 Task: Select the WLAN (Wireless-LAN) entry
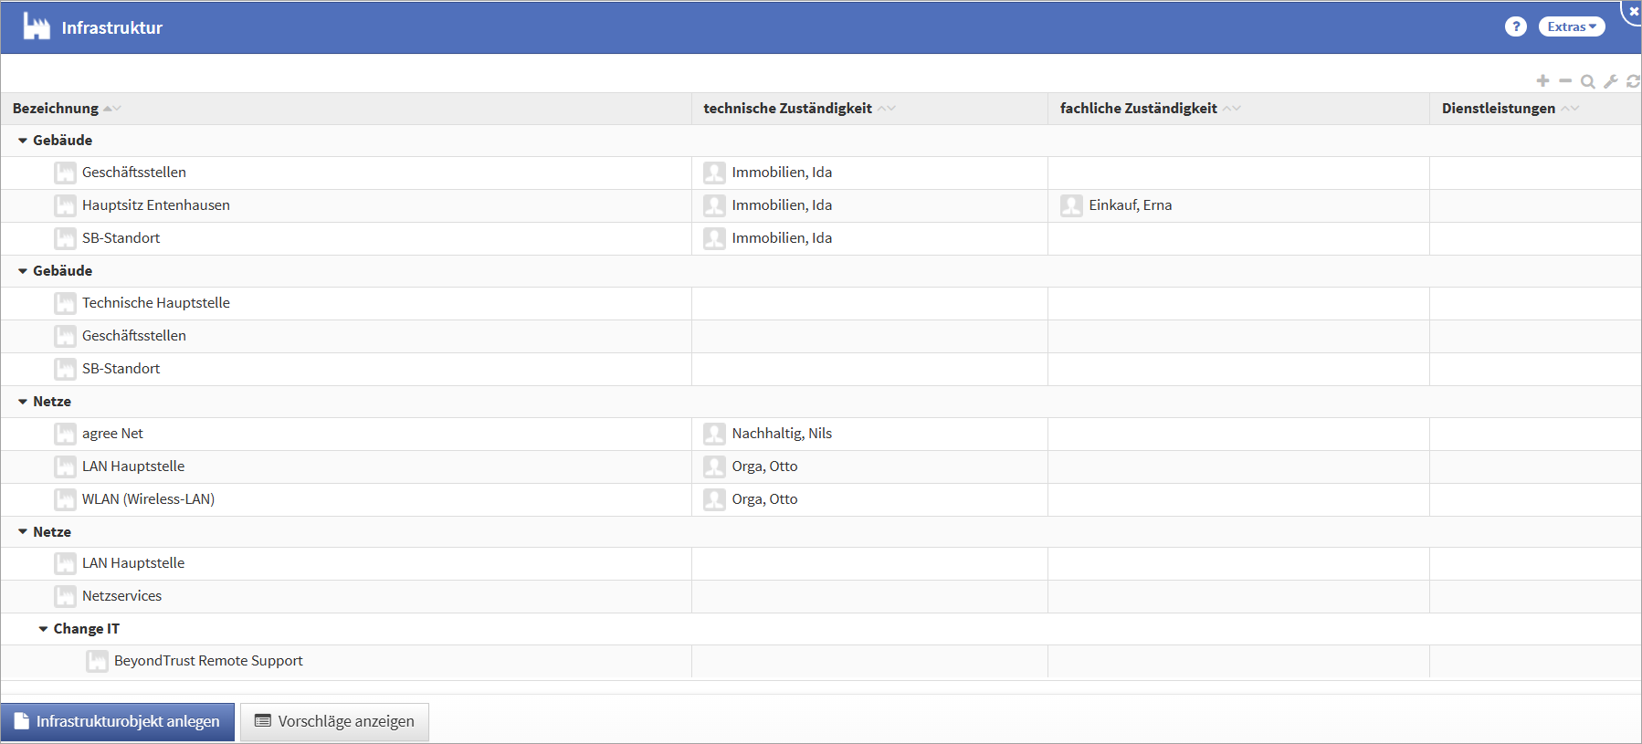click(148, 499)
